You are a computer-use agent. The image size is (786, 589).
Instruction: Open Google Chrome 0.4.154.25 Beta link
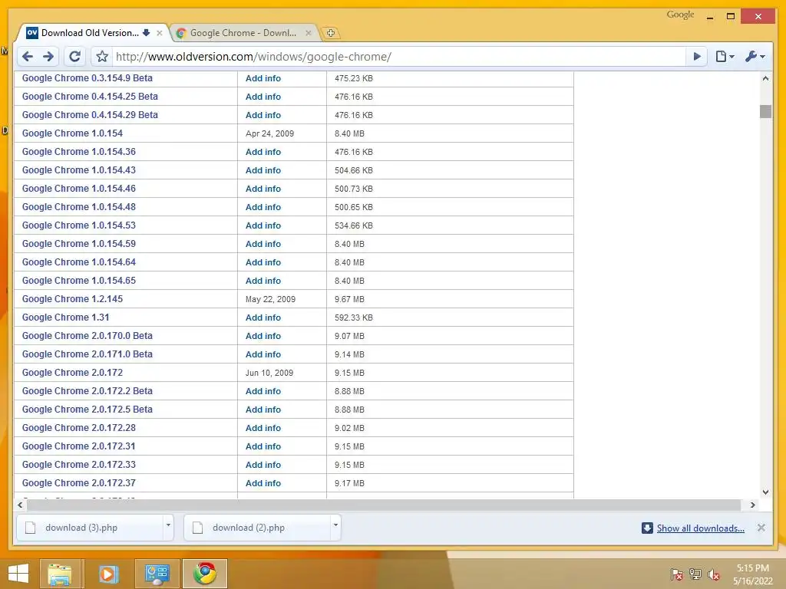(90, 96)
